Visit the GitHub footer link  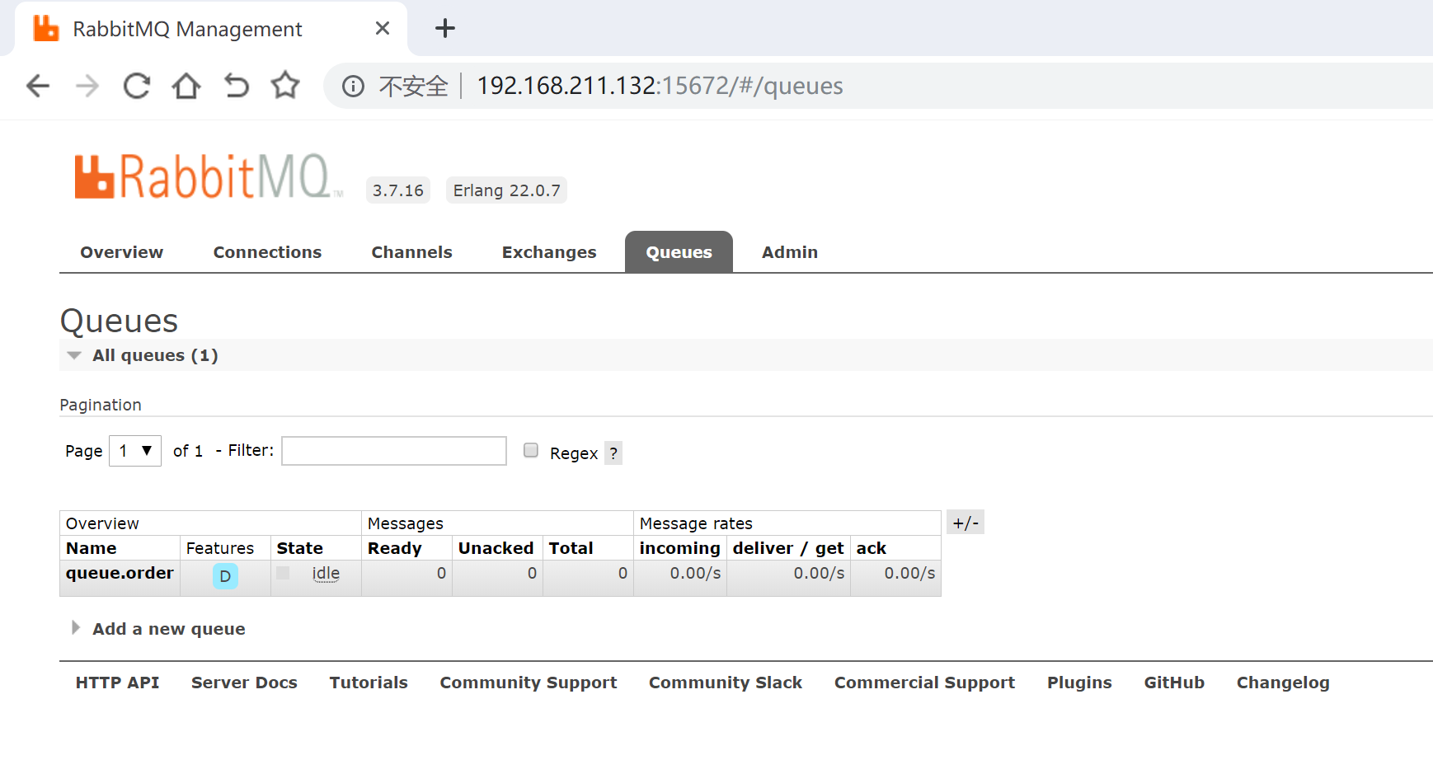1174,683
